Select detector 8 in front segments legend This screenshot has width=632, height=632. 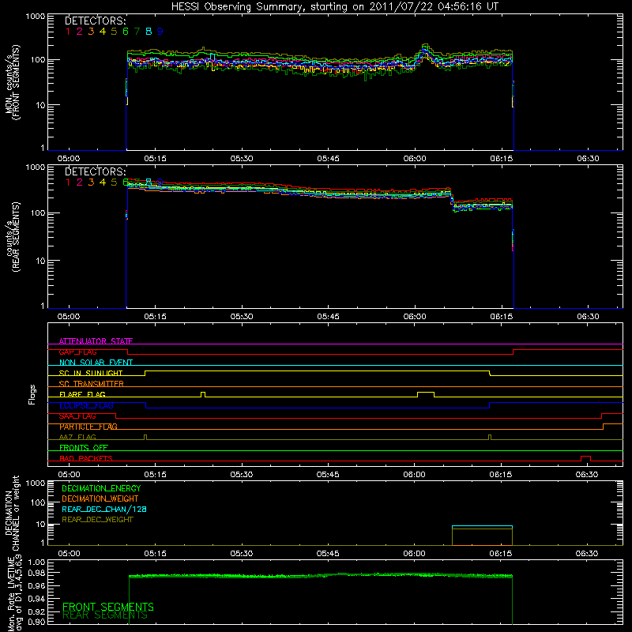click(149, 32)
